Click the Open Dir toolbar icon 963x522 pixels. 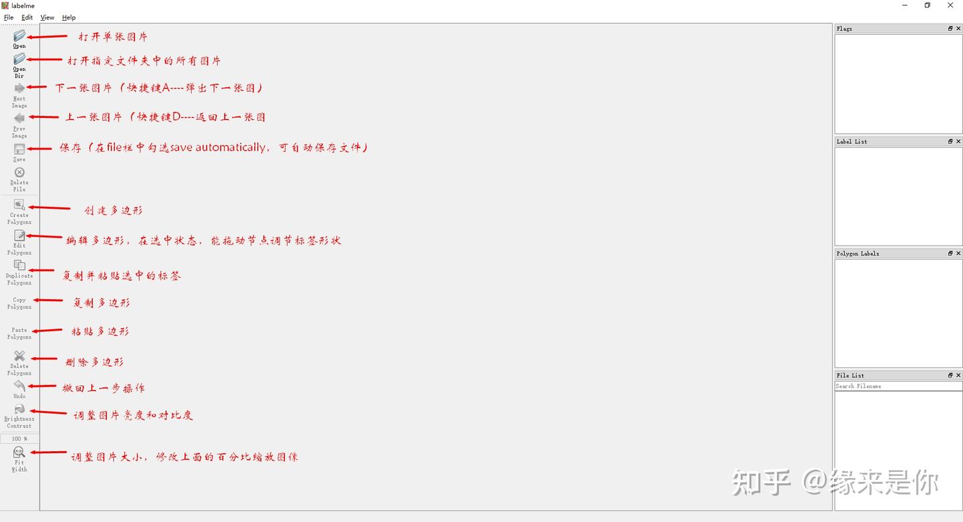point(19,59)
